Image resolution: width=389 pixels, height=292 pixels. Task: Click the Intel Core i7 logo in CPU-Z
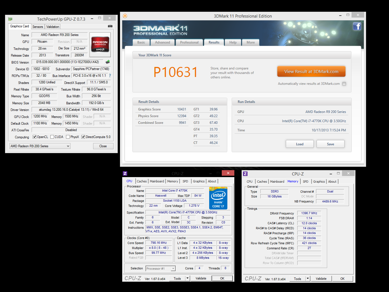pyautogui.click(x=218, y=198)
